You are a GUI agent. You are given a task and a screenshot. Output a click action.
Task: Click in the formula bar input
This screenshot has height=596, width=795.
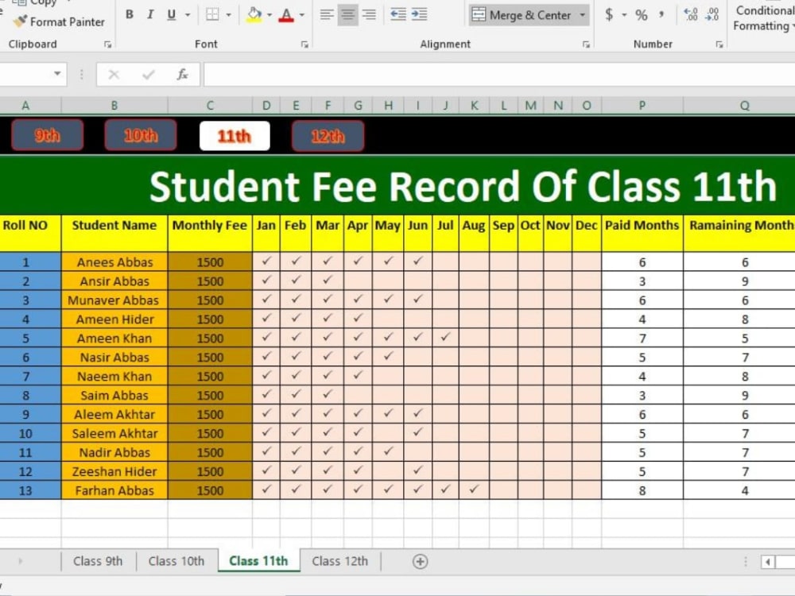point(499,75)
